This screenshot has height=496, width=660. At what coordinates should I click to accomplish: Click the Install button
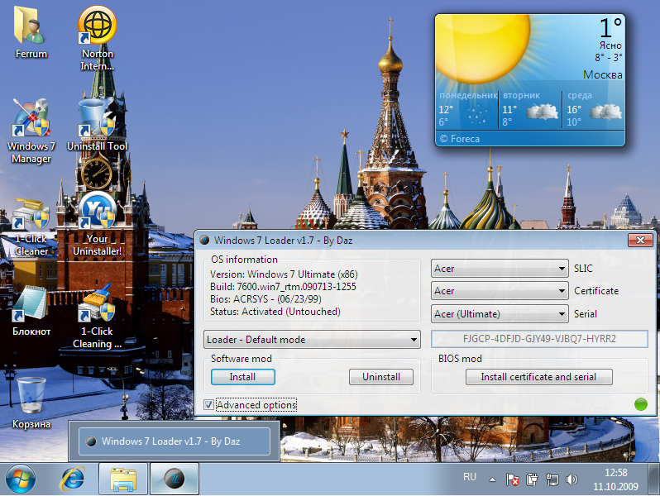[x=243, y=376]
